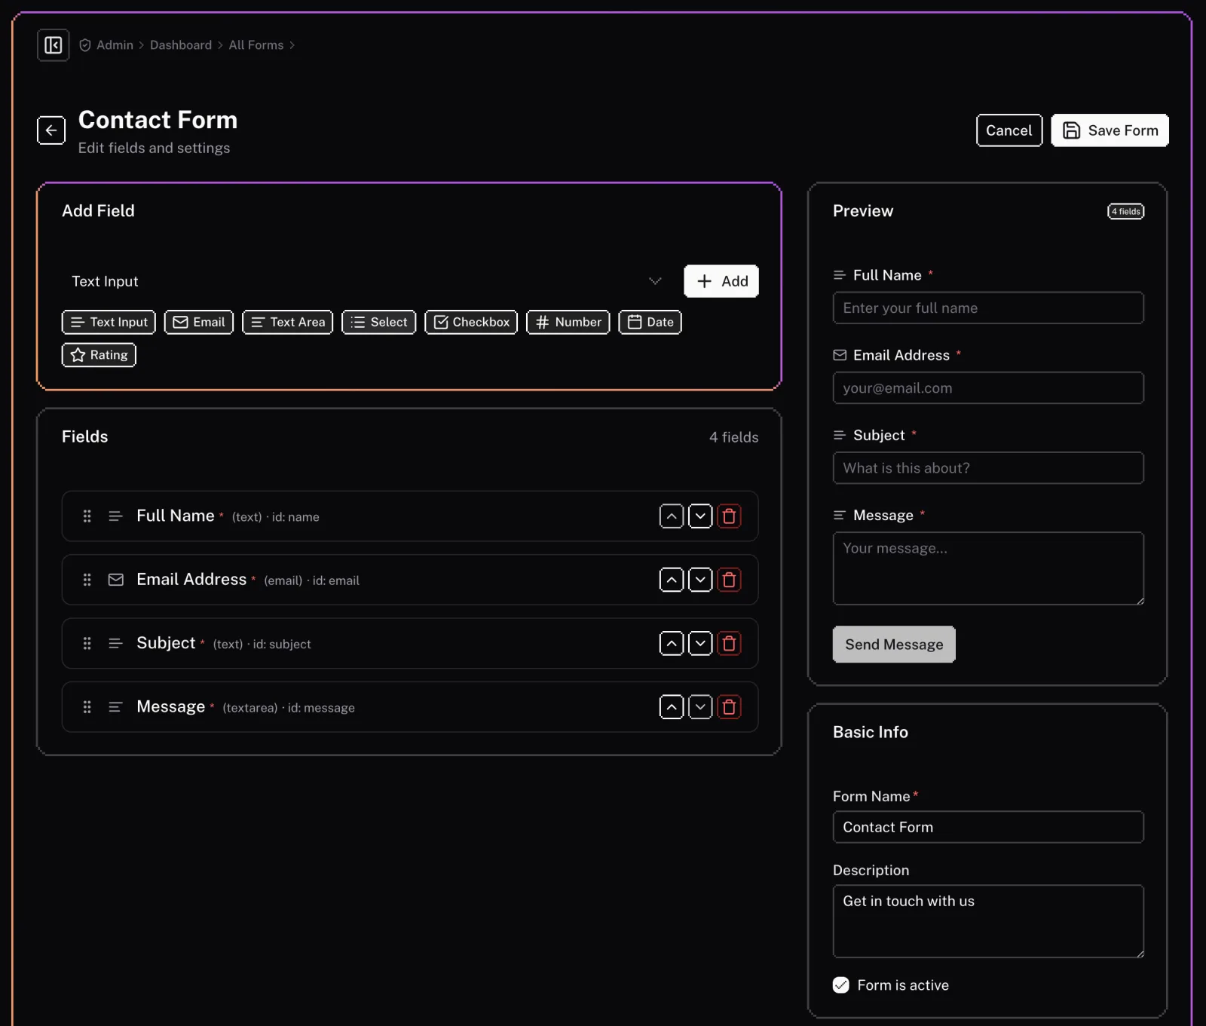Click the Cancel button
Viewport: 1206px width, 1026px height.
1009,130
